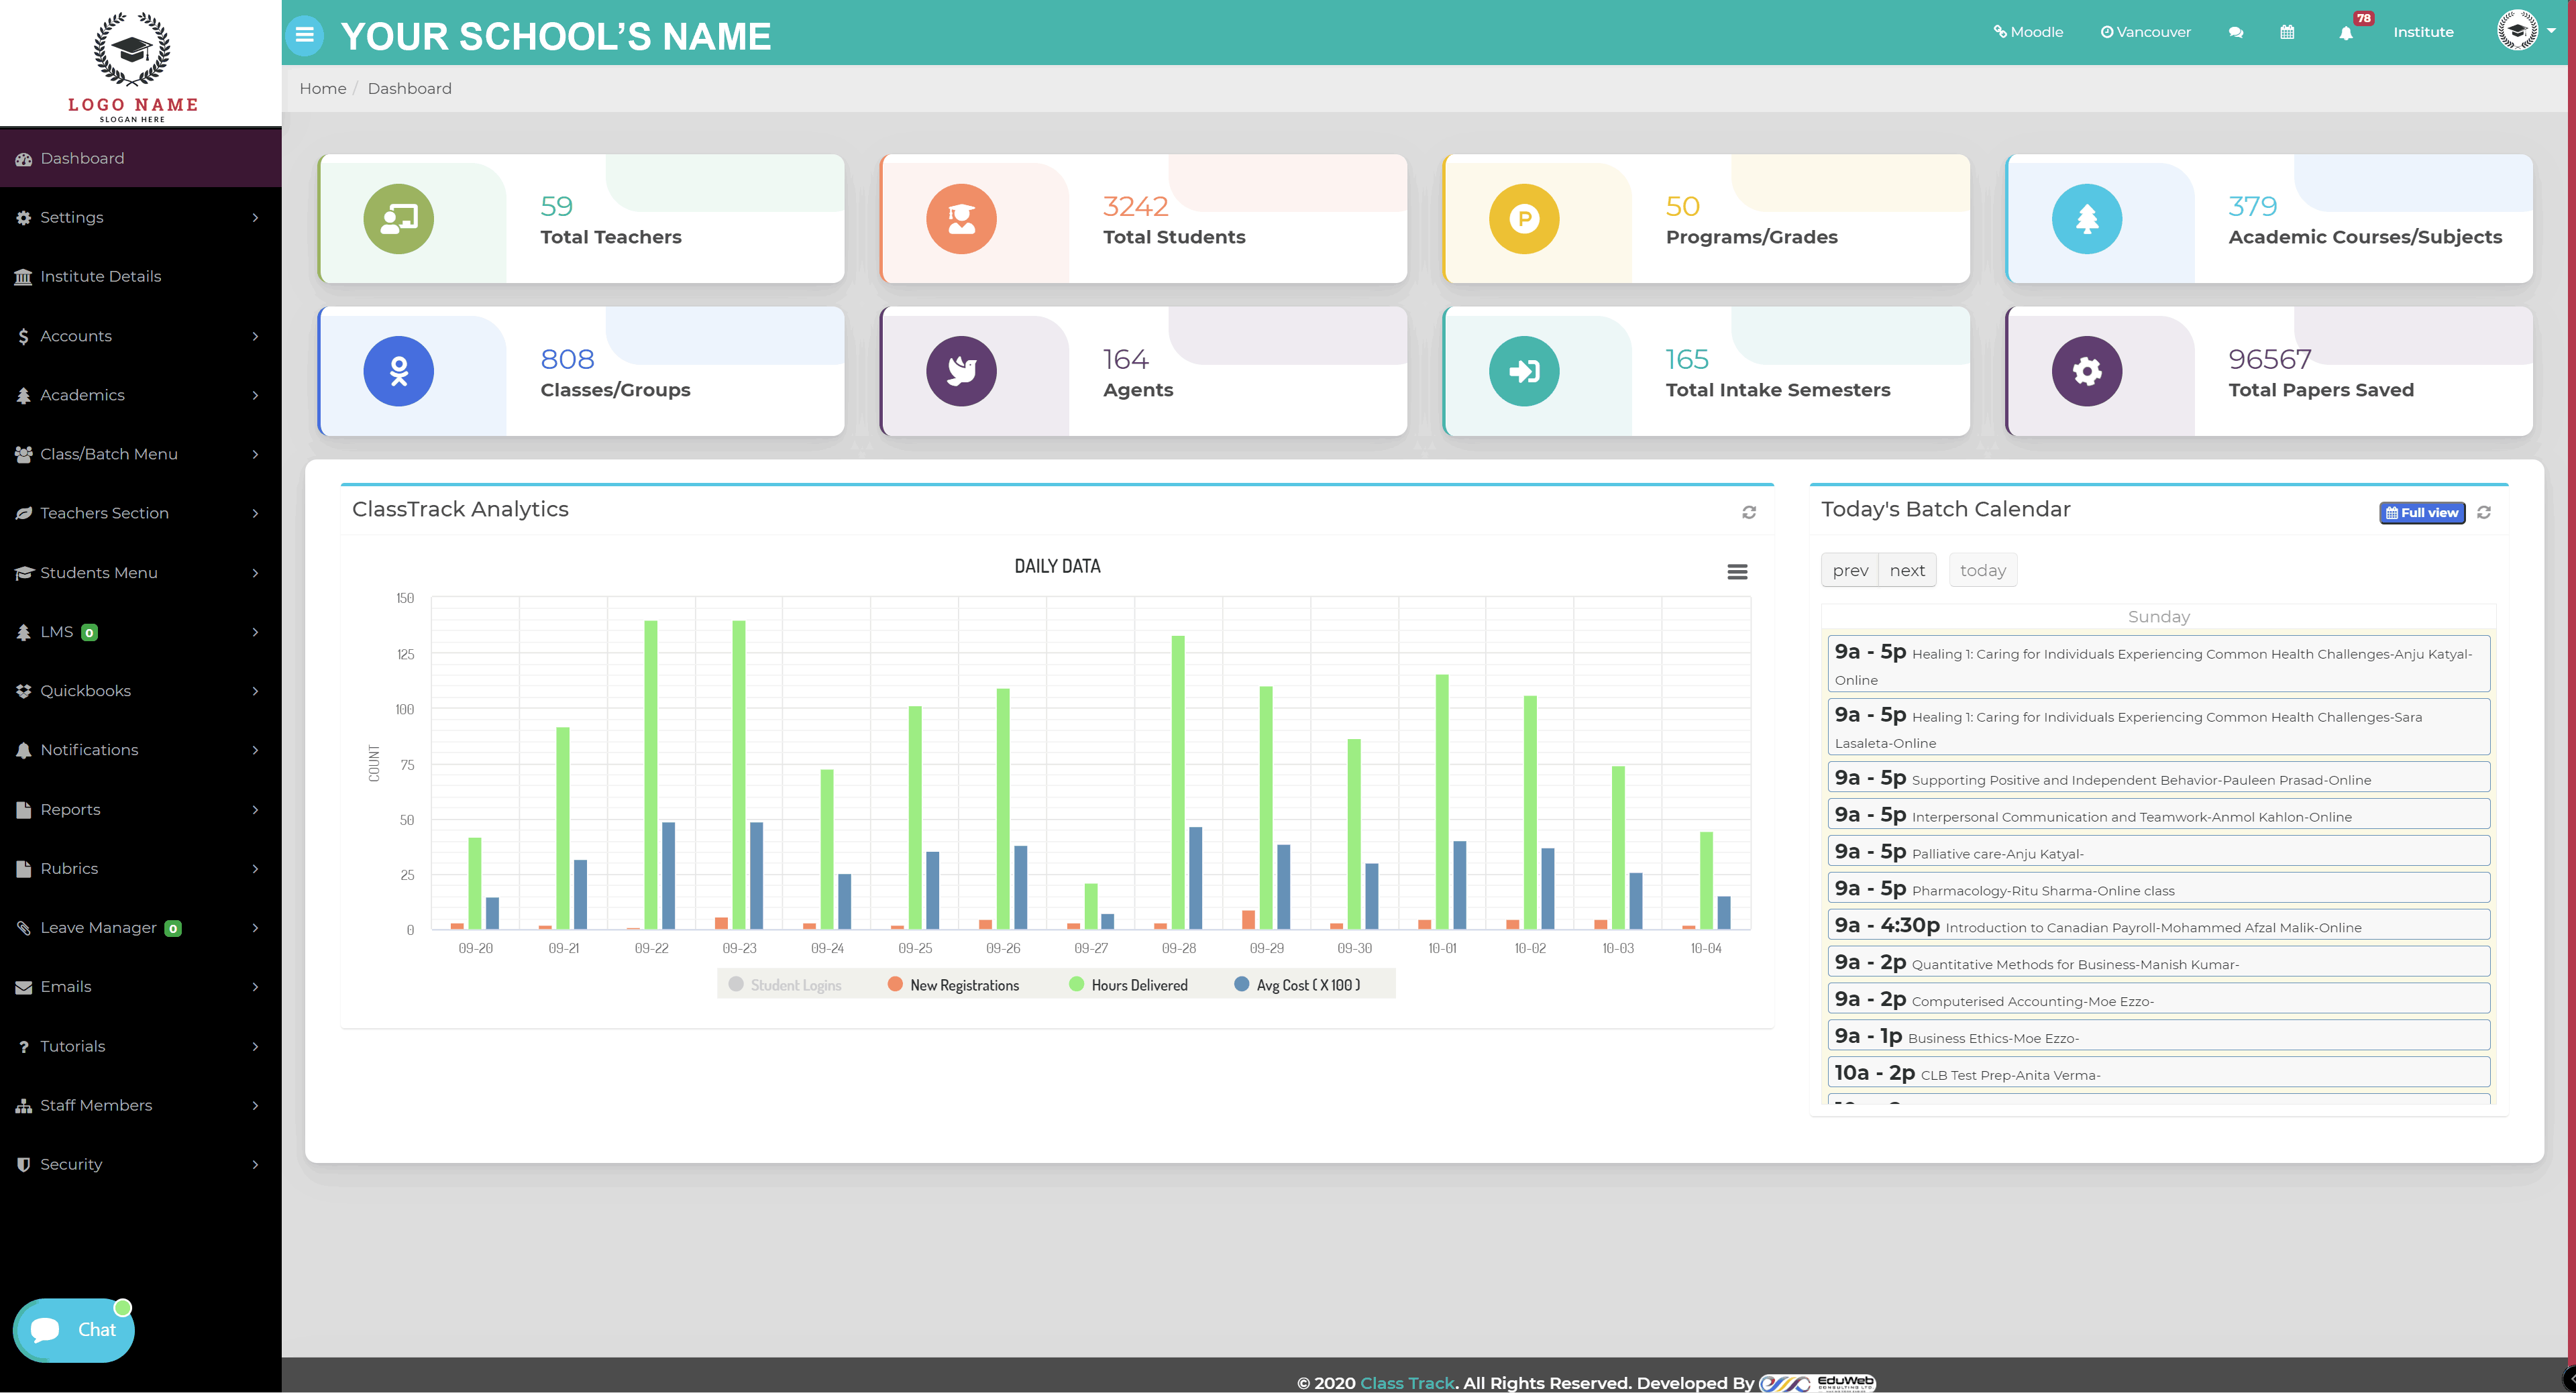
Task: Open the Rubrics sidebar item
Action: click(140, 869)
